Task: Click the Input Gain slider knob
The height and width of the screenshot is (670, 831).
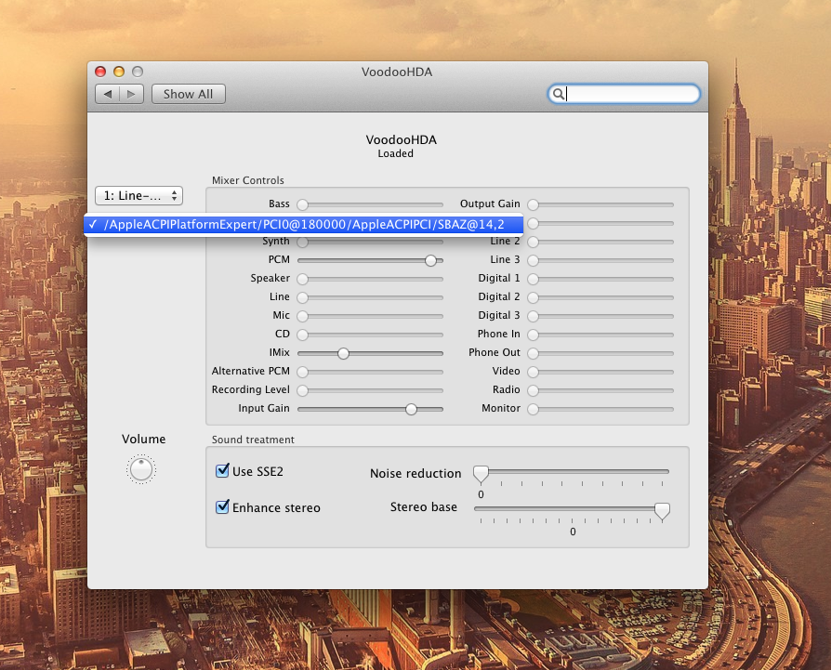Action: (x=411, y=409)
